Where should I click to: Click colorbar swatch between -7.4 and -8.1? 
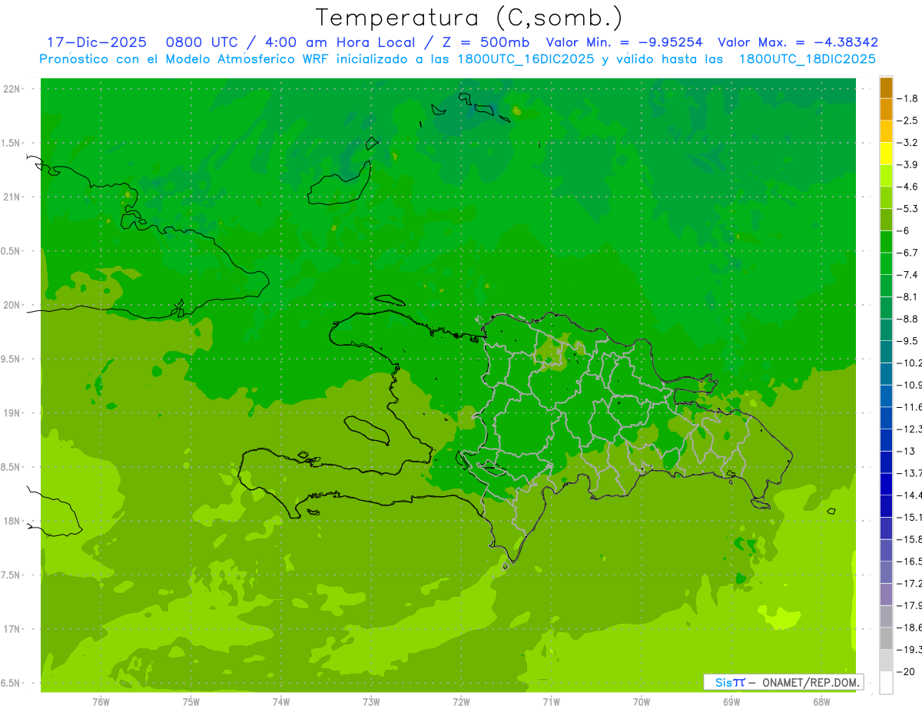click(x=886, y=286)
